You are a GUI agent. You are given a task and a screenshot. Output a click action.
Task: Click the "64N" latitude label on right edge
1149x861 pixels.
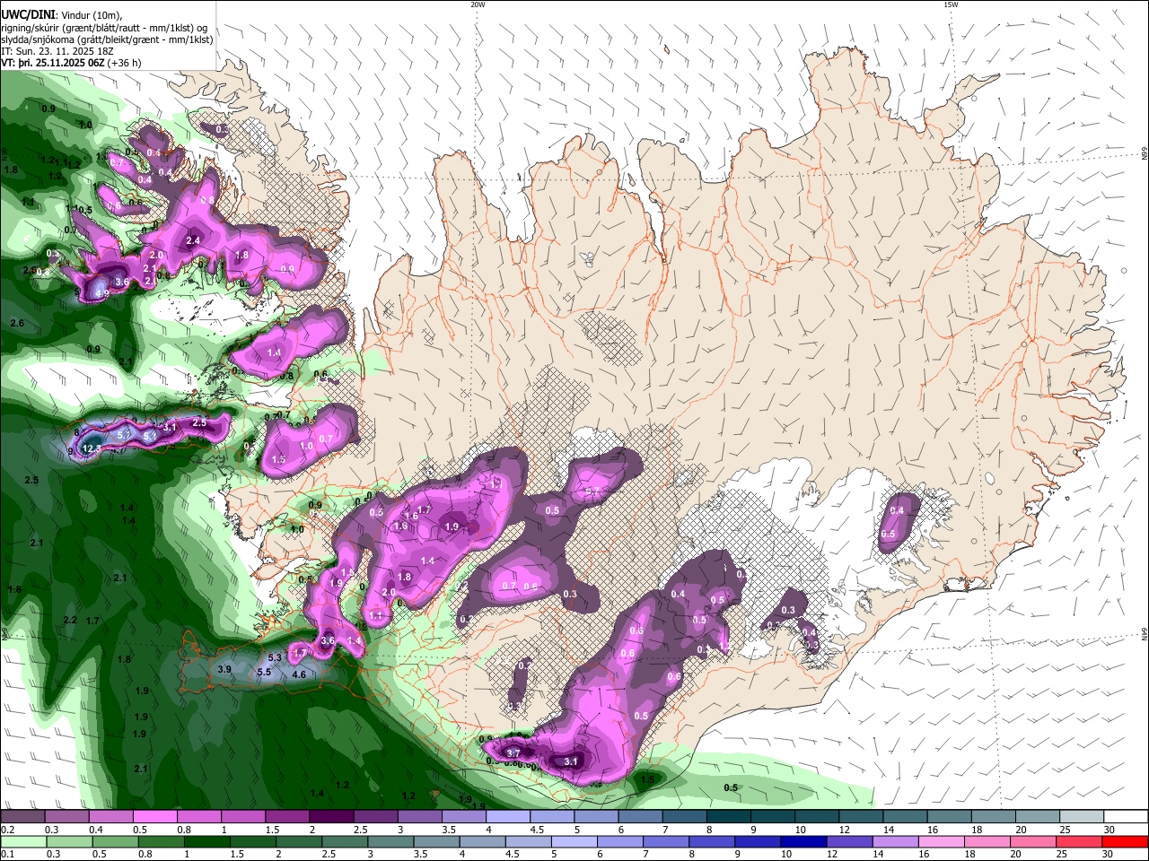click(x=1145, y=634)
